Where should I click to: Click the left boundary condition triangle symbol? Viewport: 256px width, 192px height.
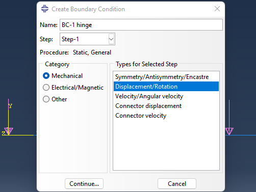[x=9, y=131]
